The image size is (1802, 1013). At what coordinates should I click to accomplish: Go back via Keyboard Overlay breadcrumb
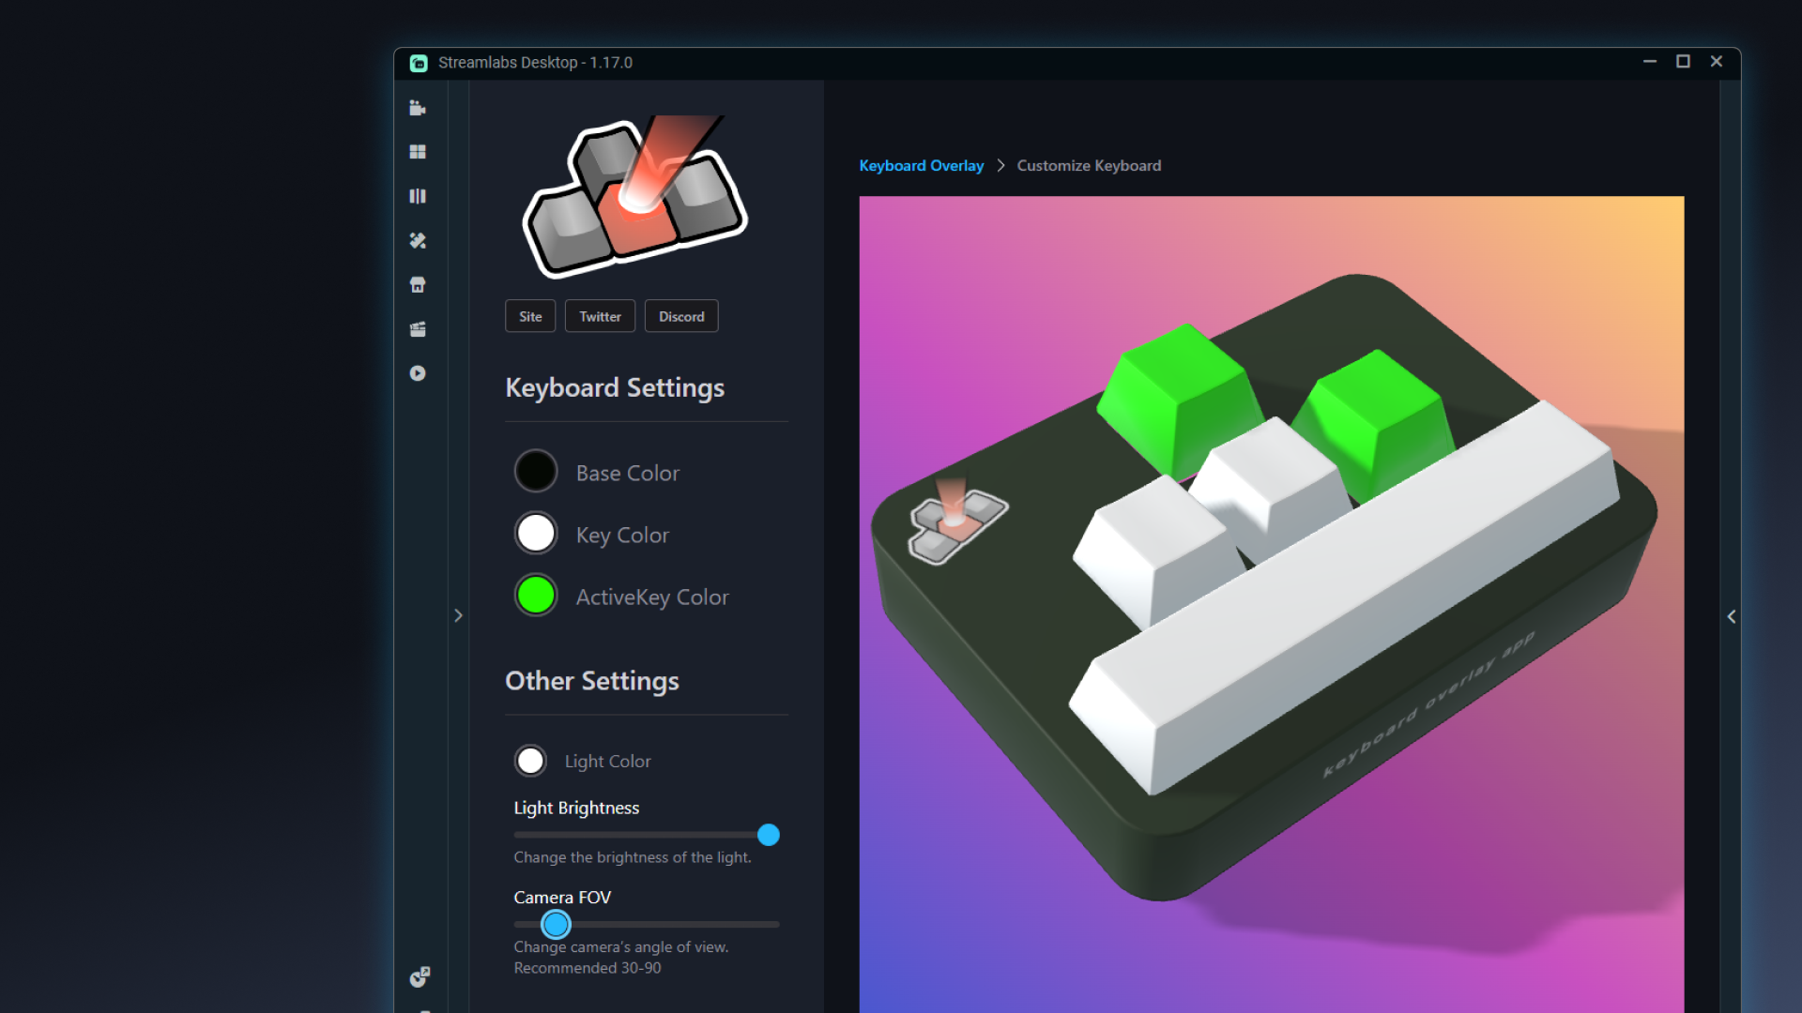click(x=921, y=165)
